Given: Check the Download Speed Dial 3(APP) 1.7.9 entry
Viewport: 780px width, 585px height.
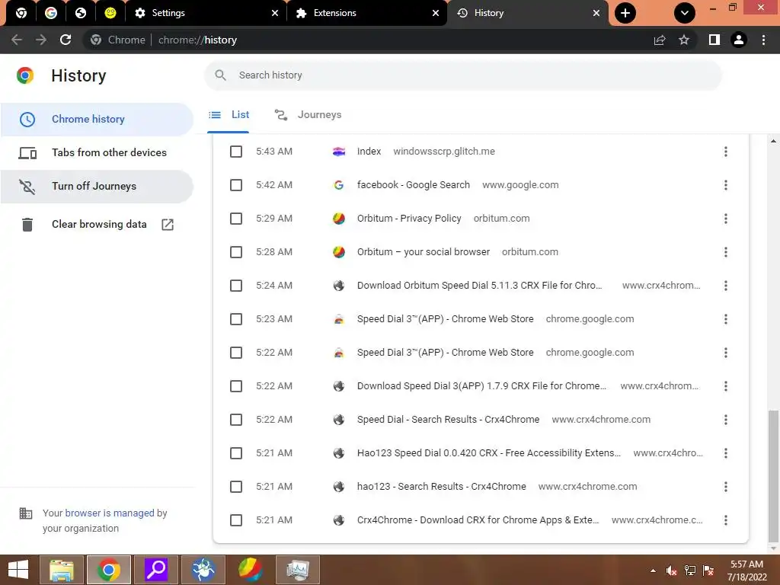Looking at the screenshot, I should [x=236, y=386].
